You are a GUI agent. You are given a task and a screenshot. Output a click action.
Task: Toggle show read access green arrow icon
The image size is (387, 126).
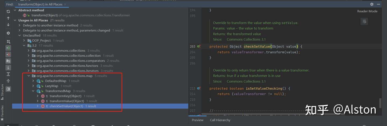[x=8, y=48]
